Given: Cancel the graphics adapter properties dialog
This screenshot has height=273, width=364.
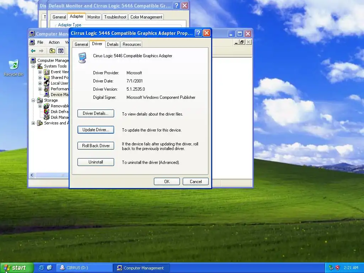Looking at the screenshot, I should (196, 182).
